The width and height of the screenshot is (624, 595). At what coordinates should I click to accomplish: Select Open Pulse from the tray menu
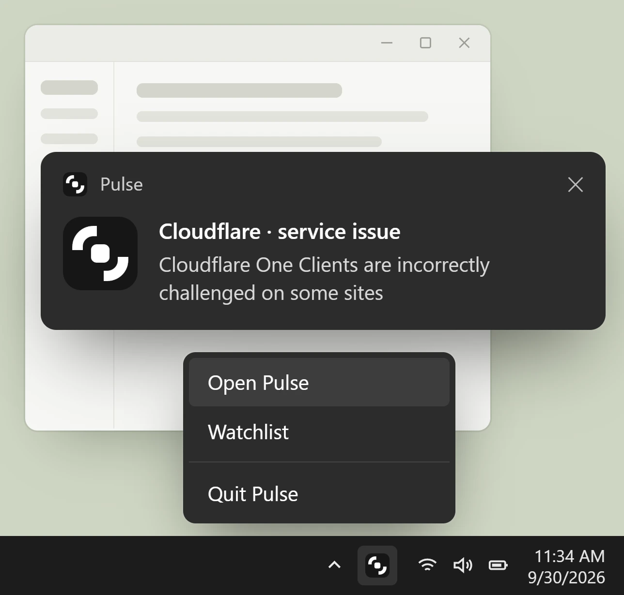pos(319,382)
